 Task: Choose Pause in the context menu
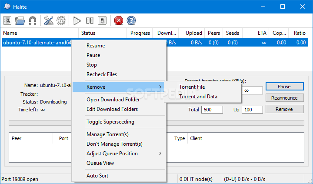(119, 55)
